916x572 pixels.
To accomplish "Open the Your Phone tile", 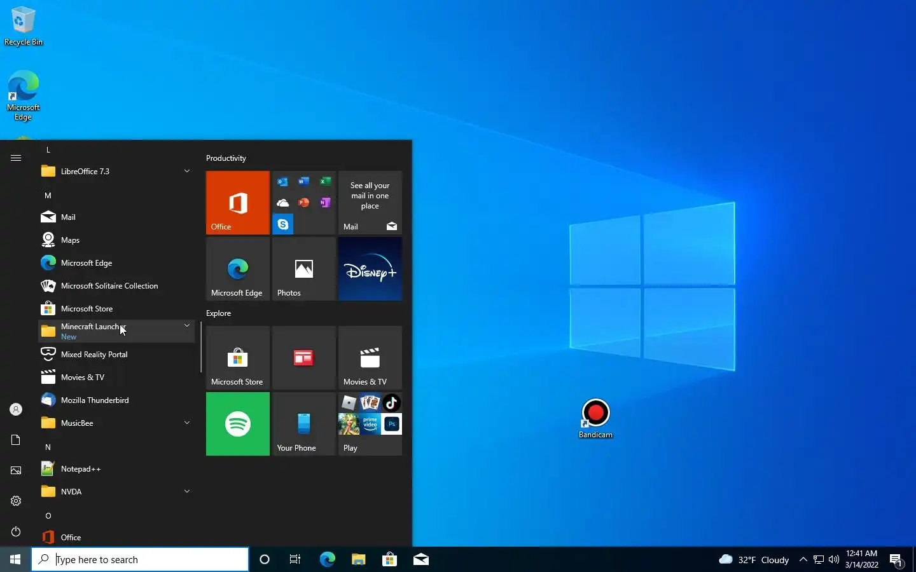I will click(x=304, y=424).
